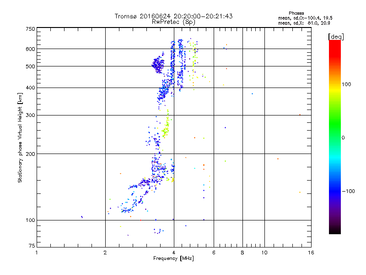Click the x-axis tick label '1'
366x275 pixels.
tap(37, 253)
